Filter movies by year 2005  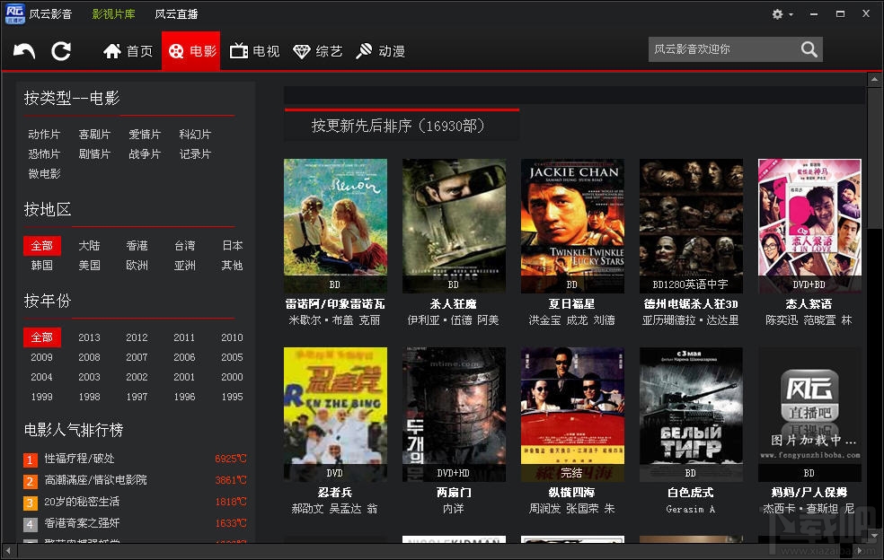tap(232, 357)
